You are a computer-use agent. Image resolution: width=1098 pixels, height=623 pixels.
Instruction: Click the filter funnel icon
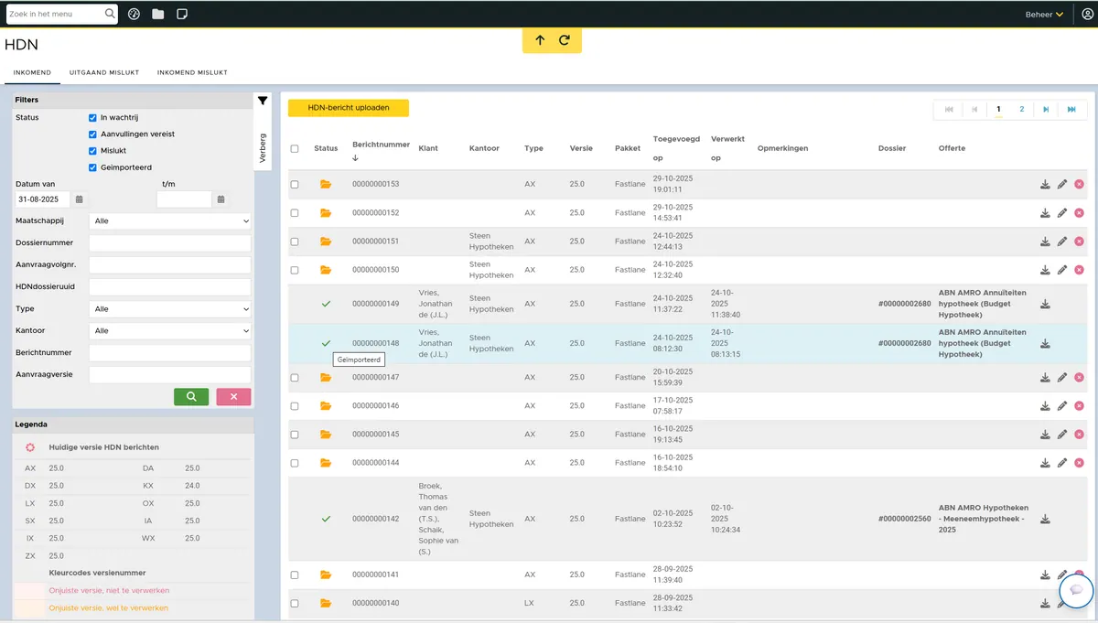[263, 101]
